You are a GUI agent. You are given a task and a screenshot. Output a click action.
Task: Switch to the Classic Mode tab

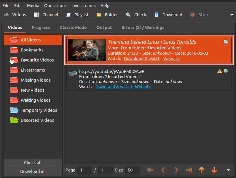click(x=73, y=27)
